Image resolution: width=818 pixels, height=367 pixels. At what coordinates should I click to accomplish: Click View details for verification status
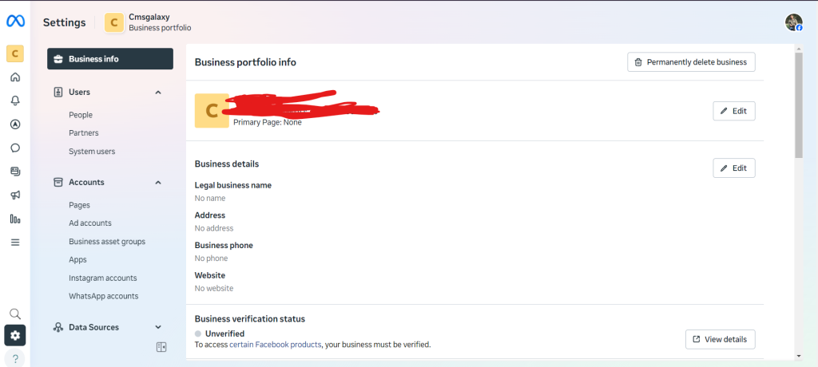click(721, 339)
